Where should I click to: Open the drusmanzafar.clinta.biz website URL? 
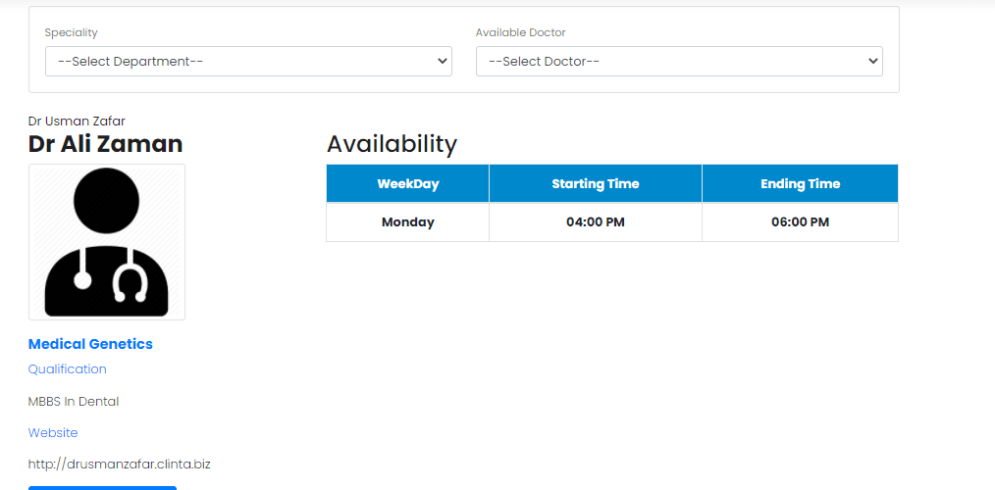[120, 464]
